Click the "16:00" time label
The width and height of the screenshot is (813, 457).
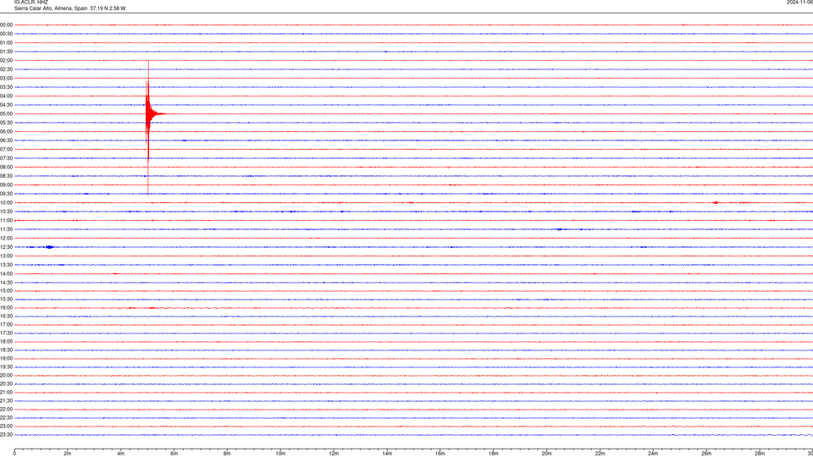point(7,308)
